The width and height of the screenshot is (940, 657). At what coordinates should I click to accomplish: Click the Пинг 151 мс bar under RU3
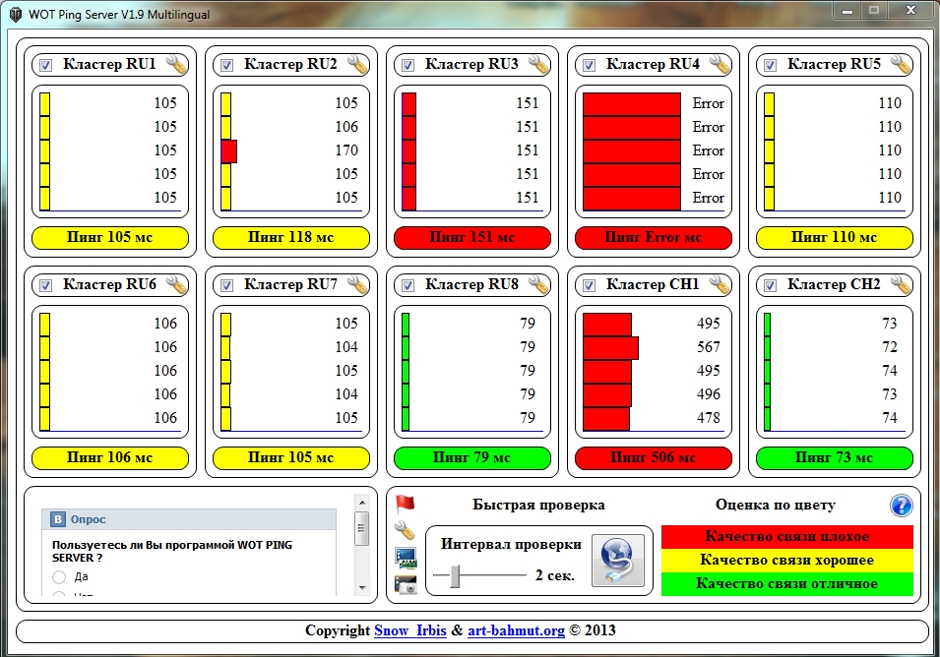[472, 238]
